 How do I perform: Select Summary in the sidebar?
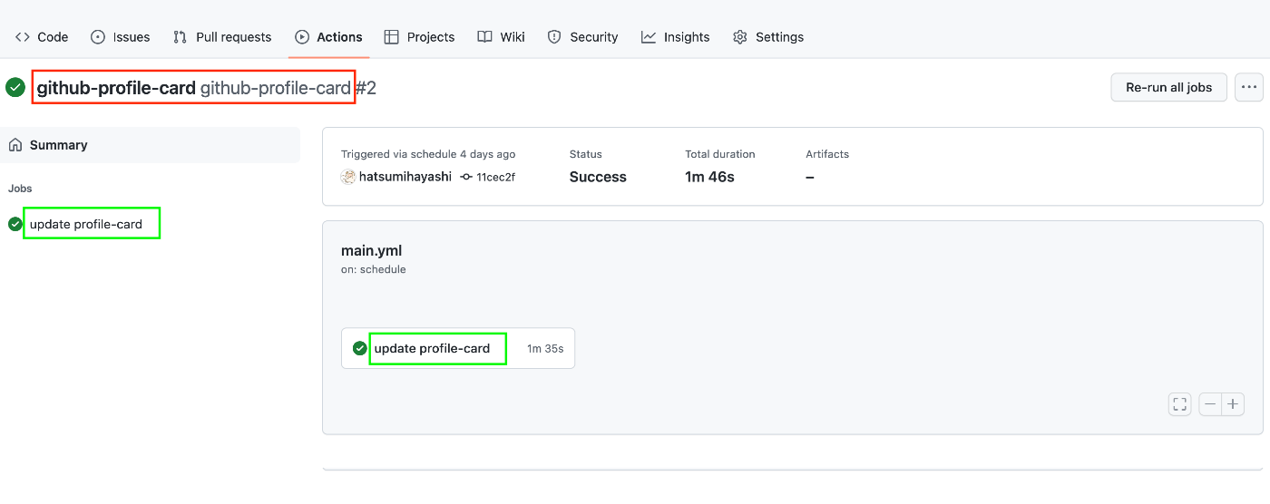(150, 145)
